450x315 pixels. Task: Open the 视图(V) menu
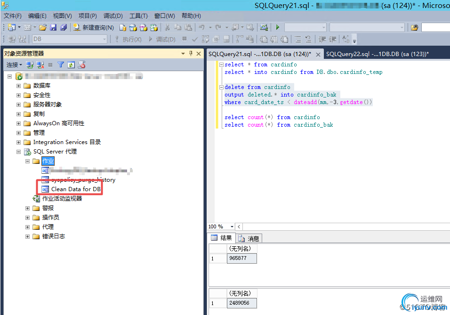click(62, 16)
